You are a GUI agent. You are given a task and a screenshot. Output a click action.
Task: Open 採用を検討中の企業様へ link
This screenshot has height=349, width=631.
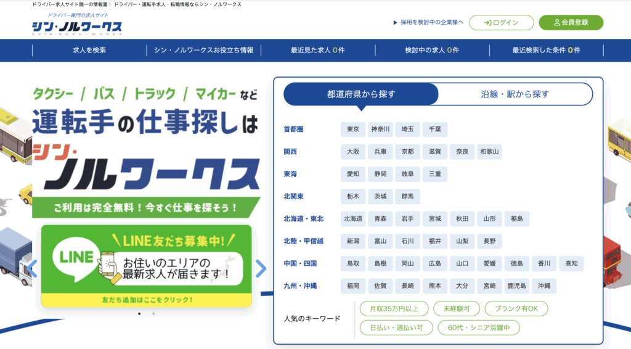tap(428, 23)
